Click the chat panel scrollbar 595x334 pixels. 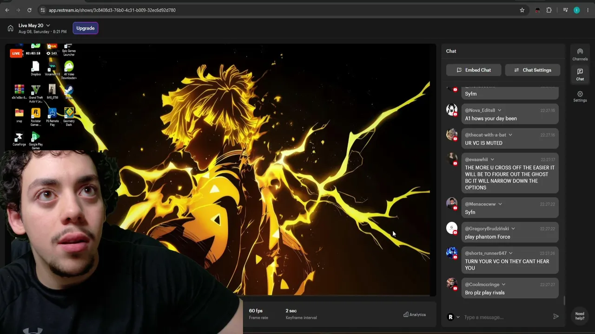565,301
